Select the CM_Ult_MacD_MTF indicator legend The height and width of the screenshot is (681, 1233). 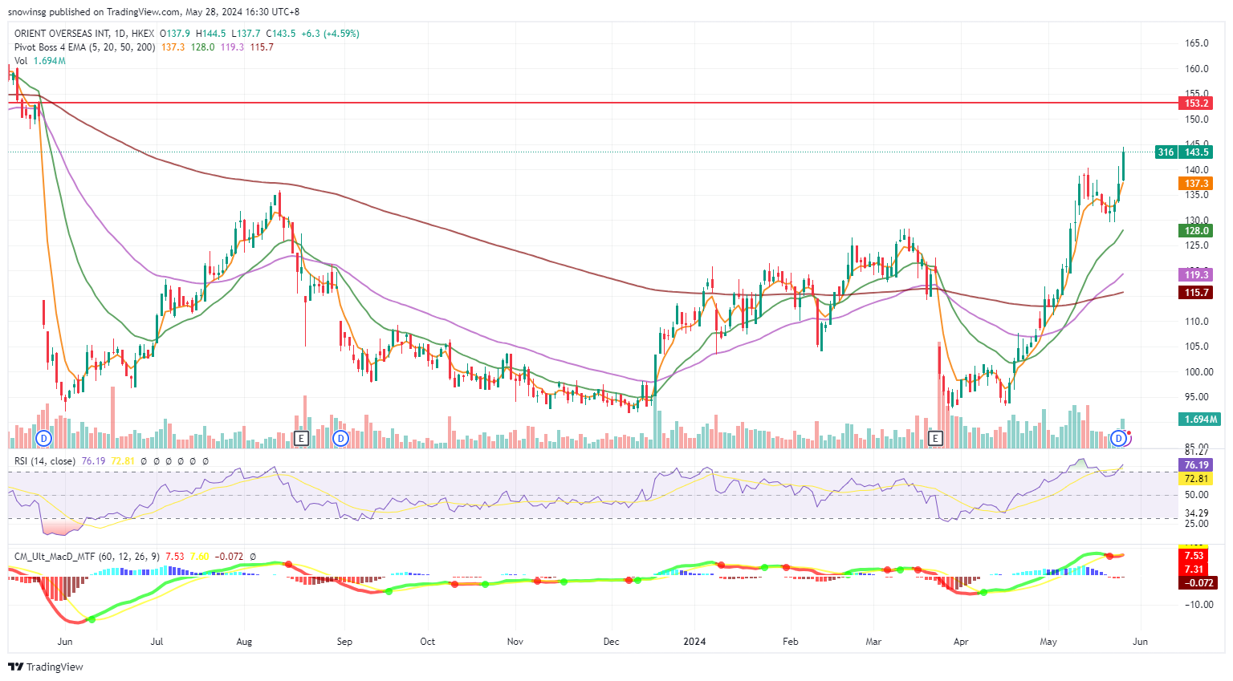[87, 556]
